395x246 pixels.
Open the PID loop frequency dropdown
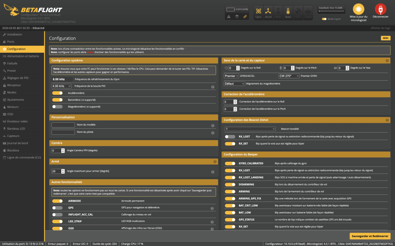[62, 86]
